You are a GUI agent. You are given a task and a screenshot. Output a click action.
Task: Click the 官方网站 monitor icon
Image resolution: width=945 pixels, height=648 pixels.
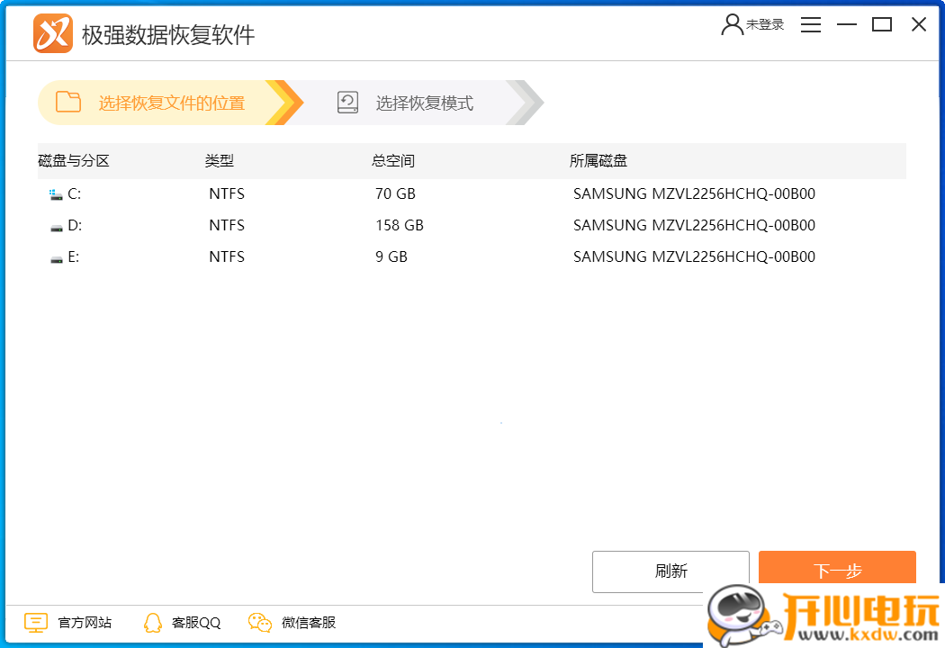(x=35, y=622)
